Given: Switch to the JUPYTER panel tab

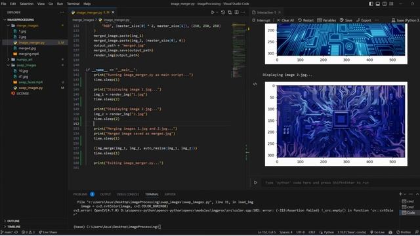Looking at the screenshot, I should pos(170,194).
